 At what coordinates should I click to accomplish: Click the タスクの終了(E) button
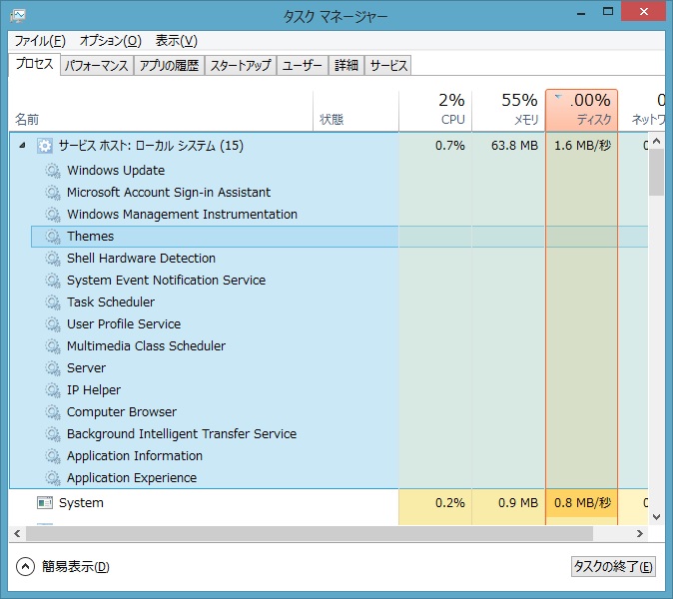(613, 567)
